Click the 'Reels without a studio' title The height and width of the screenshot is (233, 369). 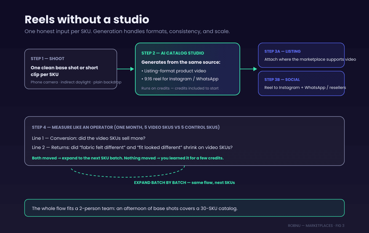(87, 20)
